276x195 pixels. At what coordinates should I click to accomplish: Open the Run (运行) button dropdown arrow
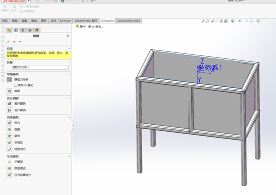[14, 16]
